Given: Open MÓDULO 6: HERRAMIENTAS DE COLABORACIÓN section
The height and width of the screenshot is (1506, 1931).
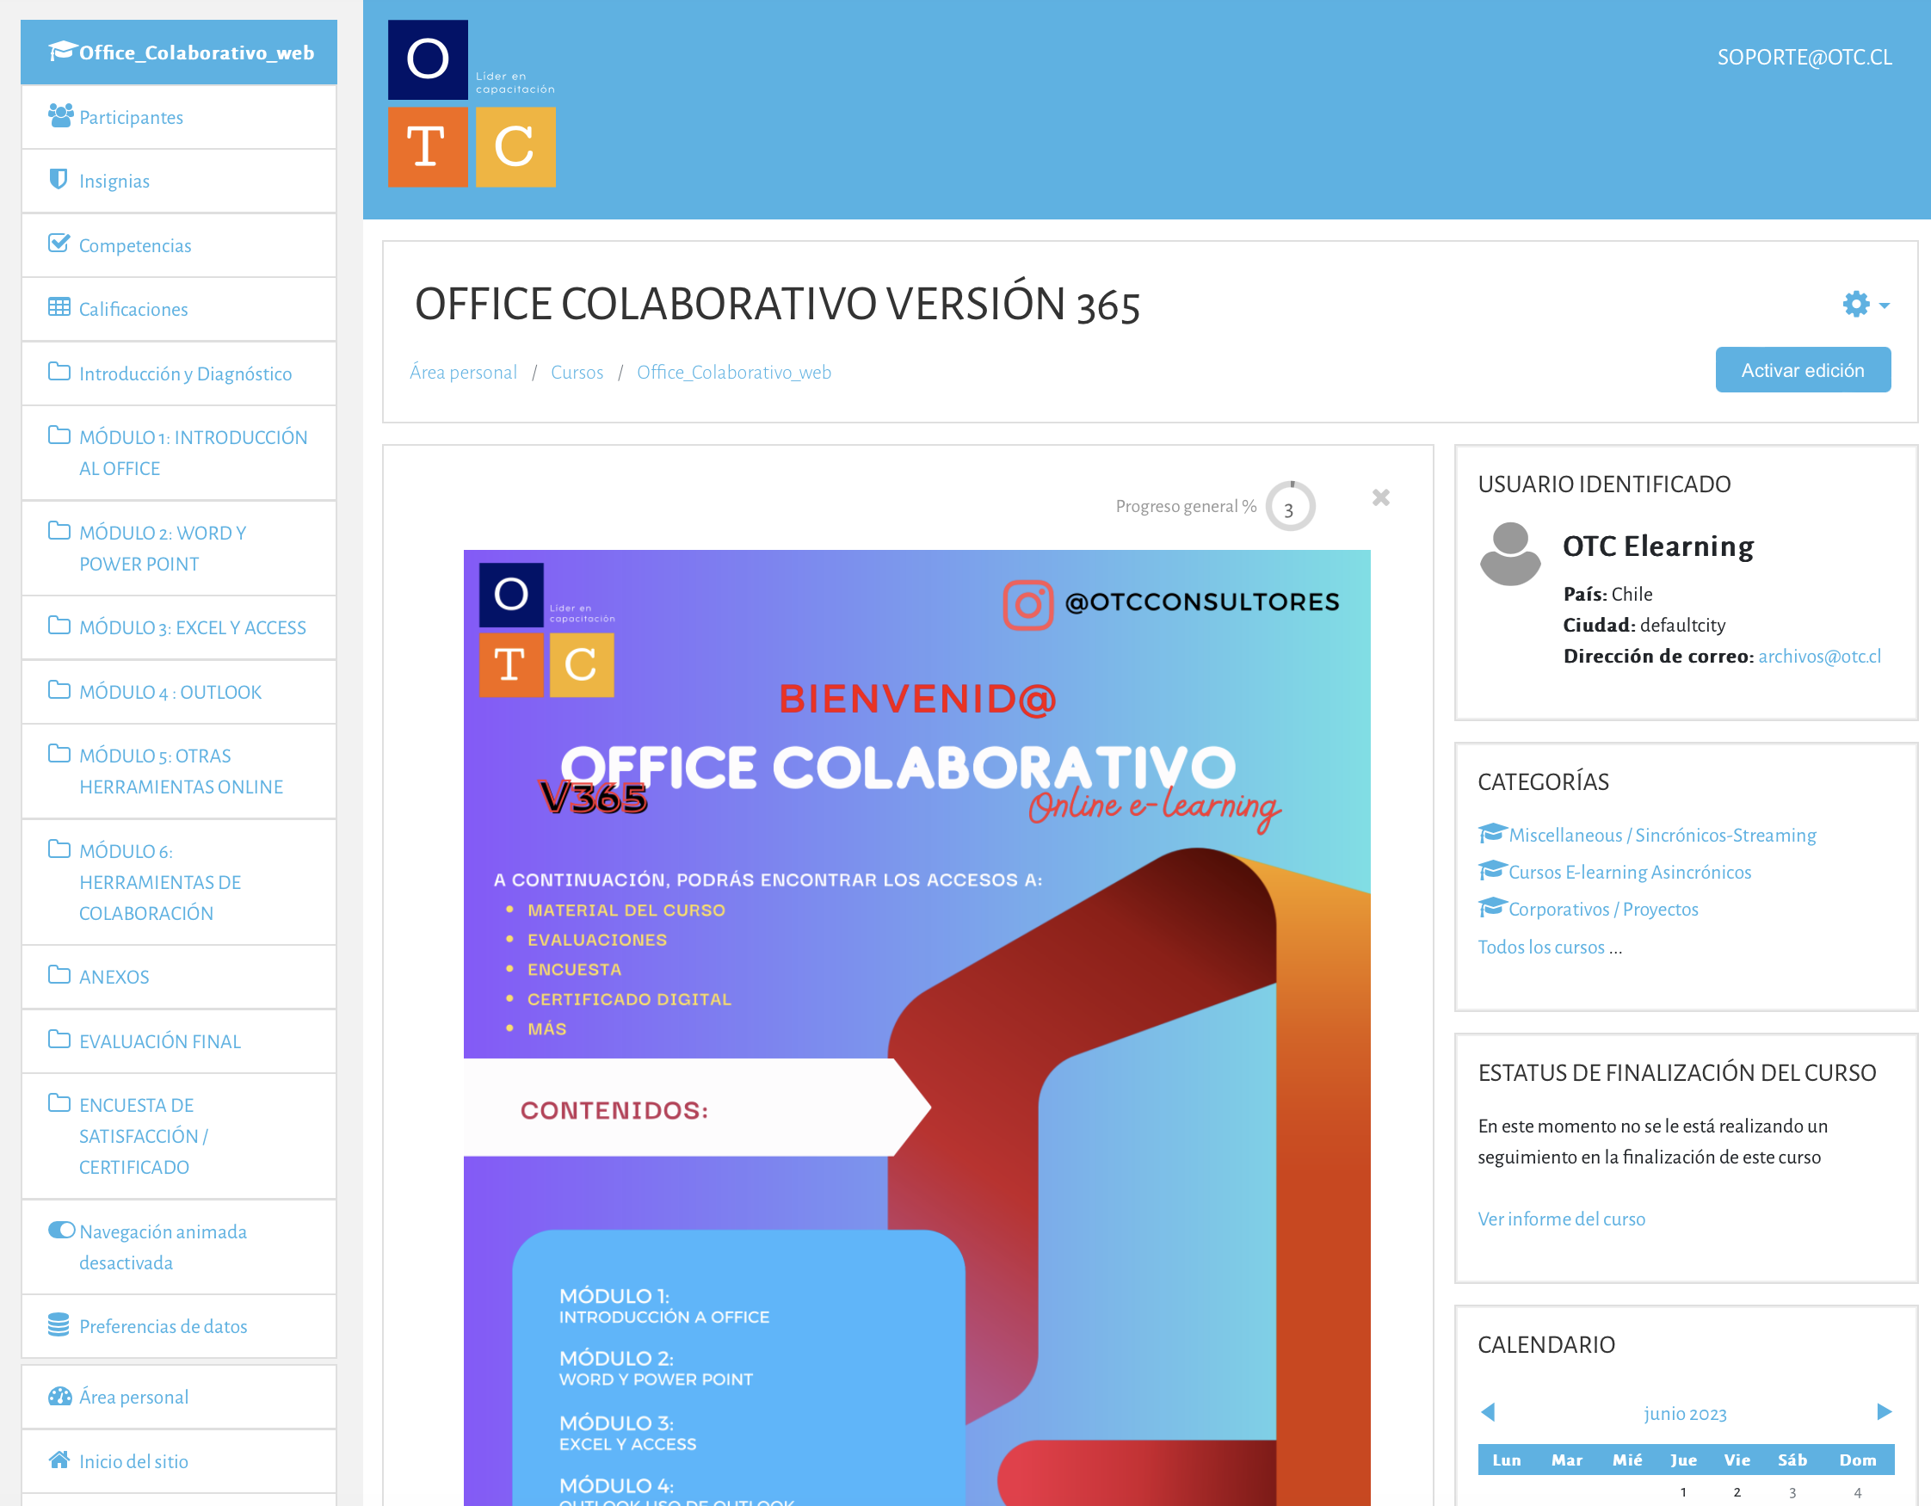Looking at the screenshot, I should (x=179, y=882).
